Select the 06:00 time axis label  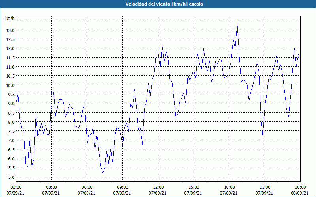click(x=87, y=188)
